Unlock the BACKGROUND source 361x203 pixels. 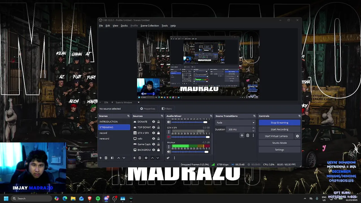click(159, 150)
